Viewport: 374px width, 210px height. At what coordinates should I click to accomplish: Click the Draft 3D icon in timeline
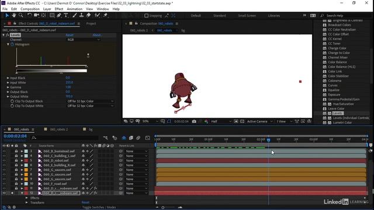point(115,138)
